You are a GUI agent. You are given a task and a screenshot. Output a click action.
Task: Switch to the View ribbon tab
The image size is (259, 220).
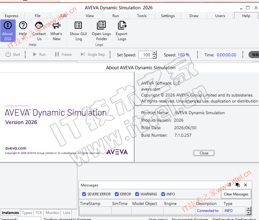[90, 16]
